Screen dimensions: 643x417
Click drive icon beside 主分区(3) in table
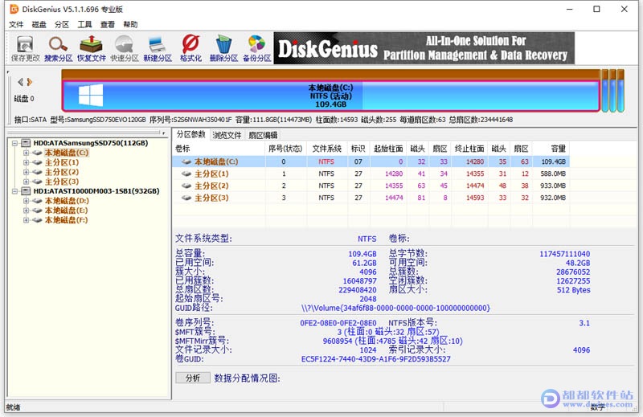tap(186, 198)
